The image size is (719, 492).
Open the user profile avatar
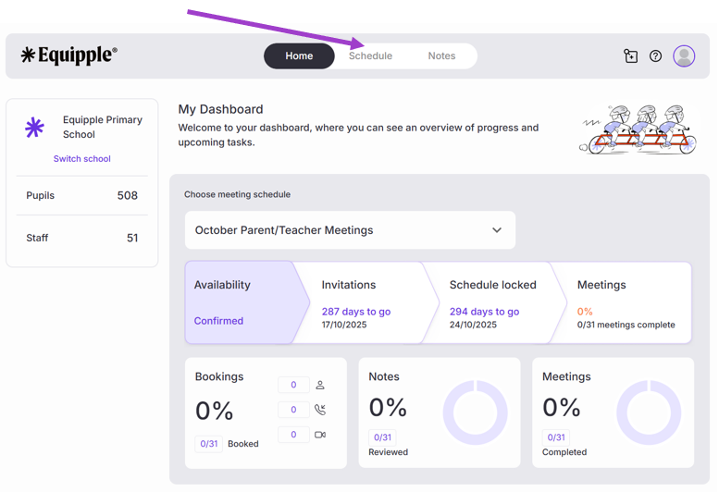[x=684, y=56]
